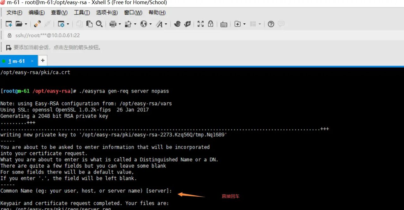Select the m-61 session tab
Screen dimensions: 404x210
pyautogui.click(x=17, y=61)
